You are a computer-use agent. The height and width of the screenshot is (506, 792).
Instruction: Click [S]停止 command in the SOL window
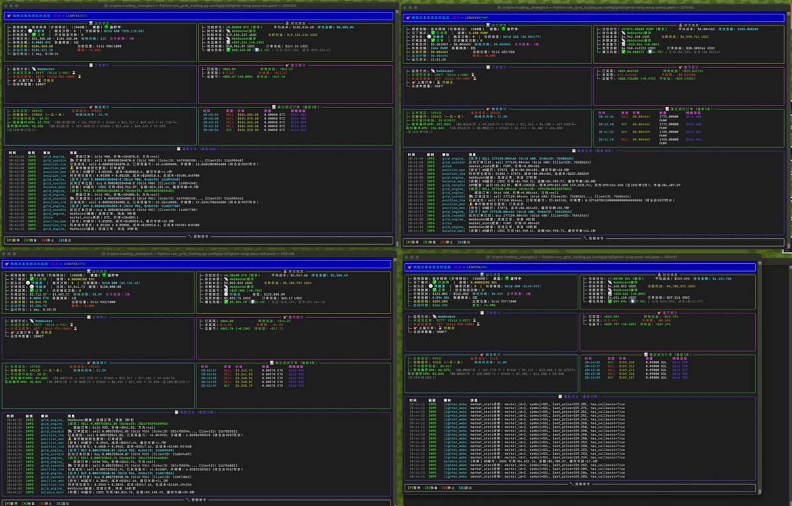[448, 488]
